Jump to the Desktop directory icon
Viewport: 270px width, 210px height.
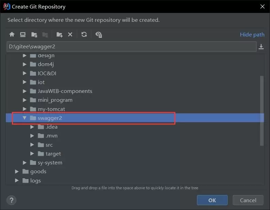23,34
